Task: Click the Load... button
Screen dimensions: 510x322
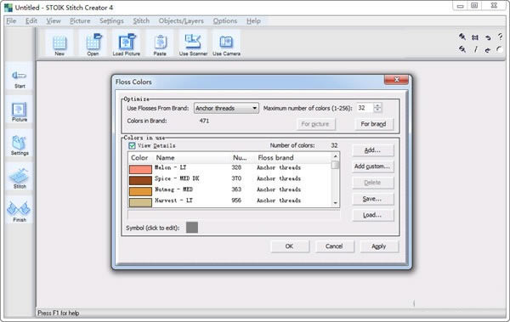Action: click(372, 215)
